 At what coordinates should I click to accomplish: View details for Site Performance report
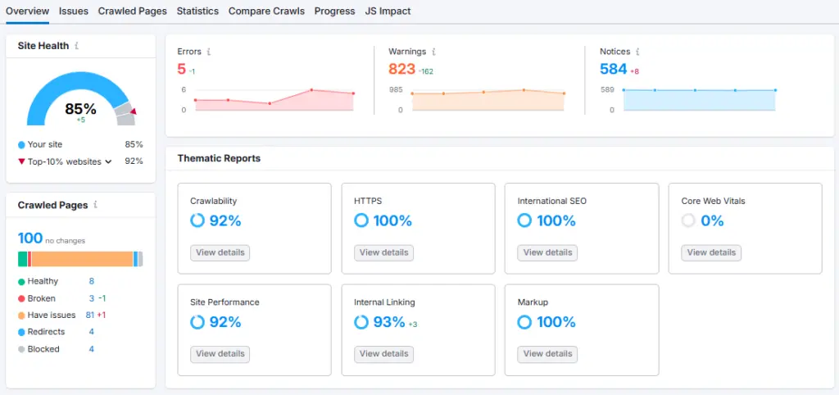coord(220,354)
